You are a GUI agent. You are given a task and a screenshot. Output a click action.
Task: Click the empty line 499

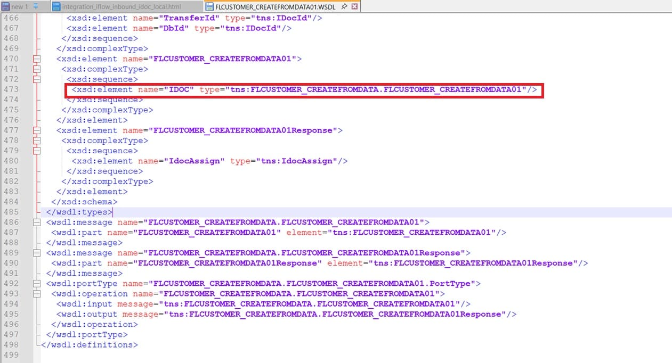pos(213,355)
